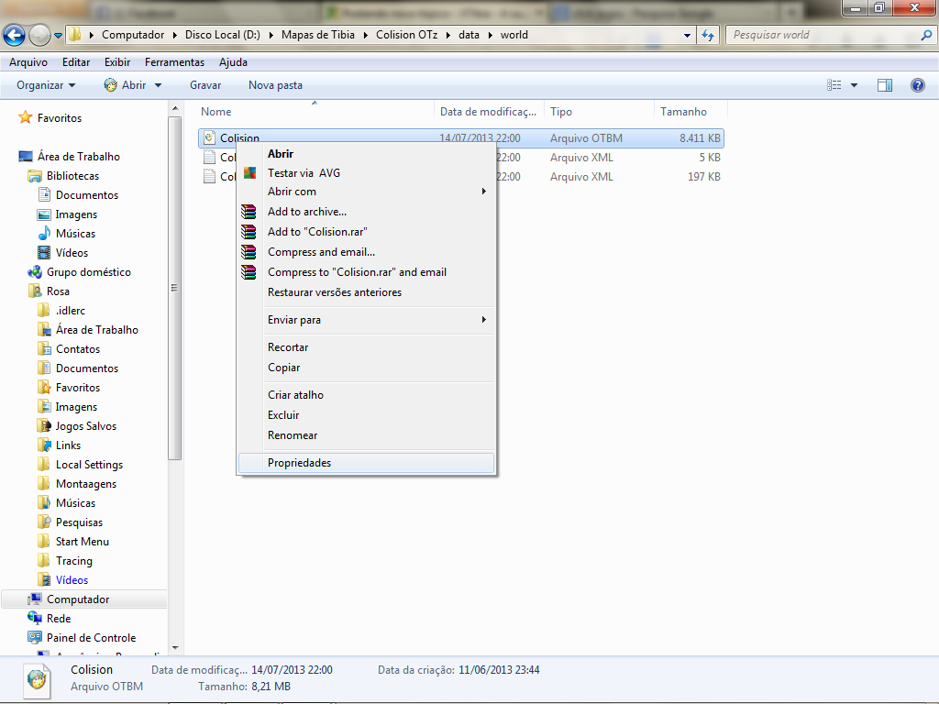Choose Add to "Colision.rar"
Viewport: 939px width, 704px height.
point(367,232)
